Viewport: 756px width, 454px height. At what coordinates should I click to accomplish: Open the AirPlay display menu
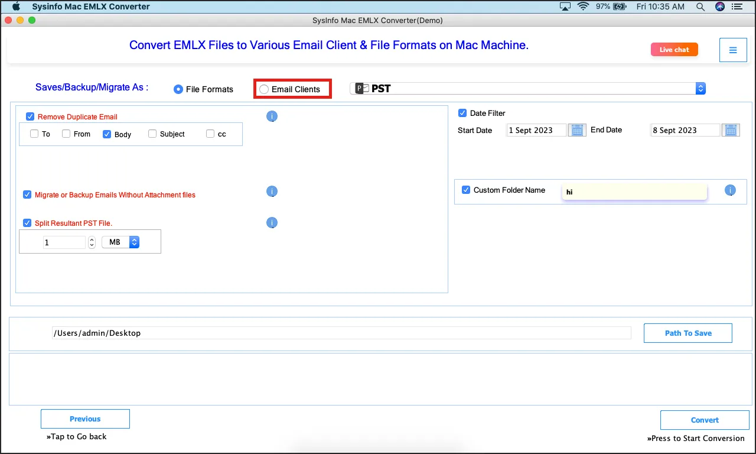(x=565, y=7)
